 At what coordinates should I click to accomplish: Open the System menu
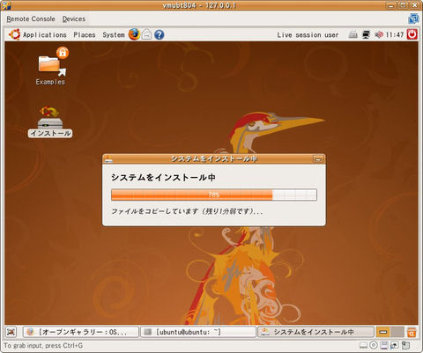[114, 35]
